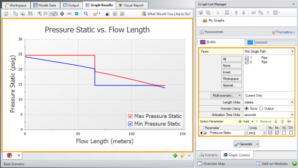Viewport: 298px width, 168px height.
Task: Switch to the Transient tab
Action: (x=270, y=42)
